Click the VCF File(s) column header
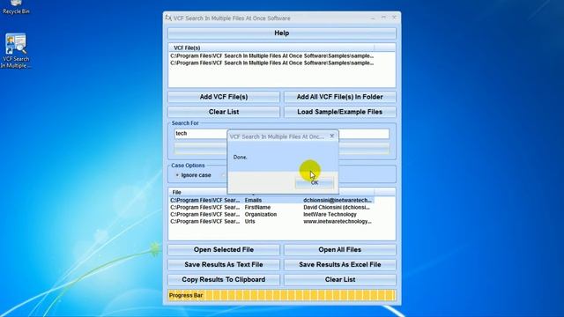Image resolution: width=564 pixels, height=317 pixels. 271,48
